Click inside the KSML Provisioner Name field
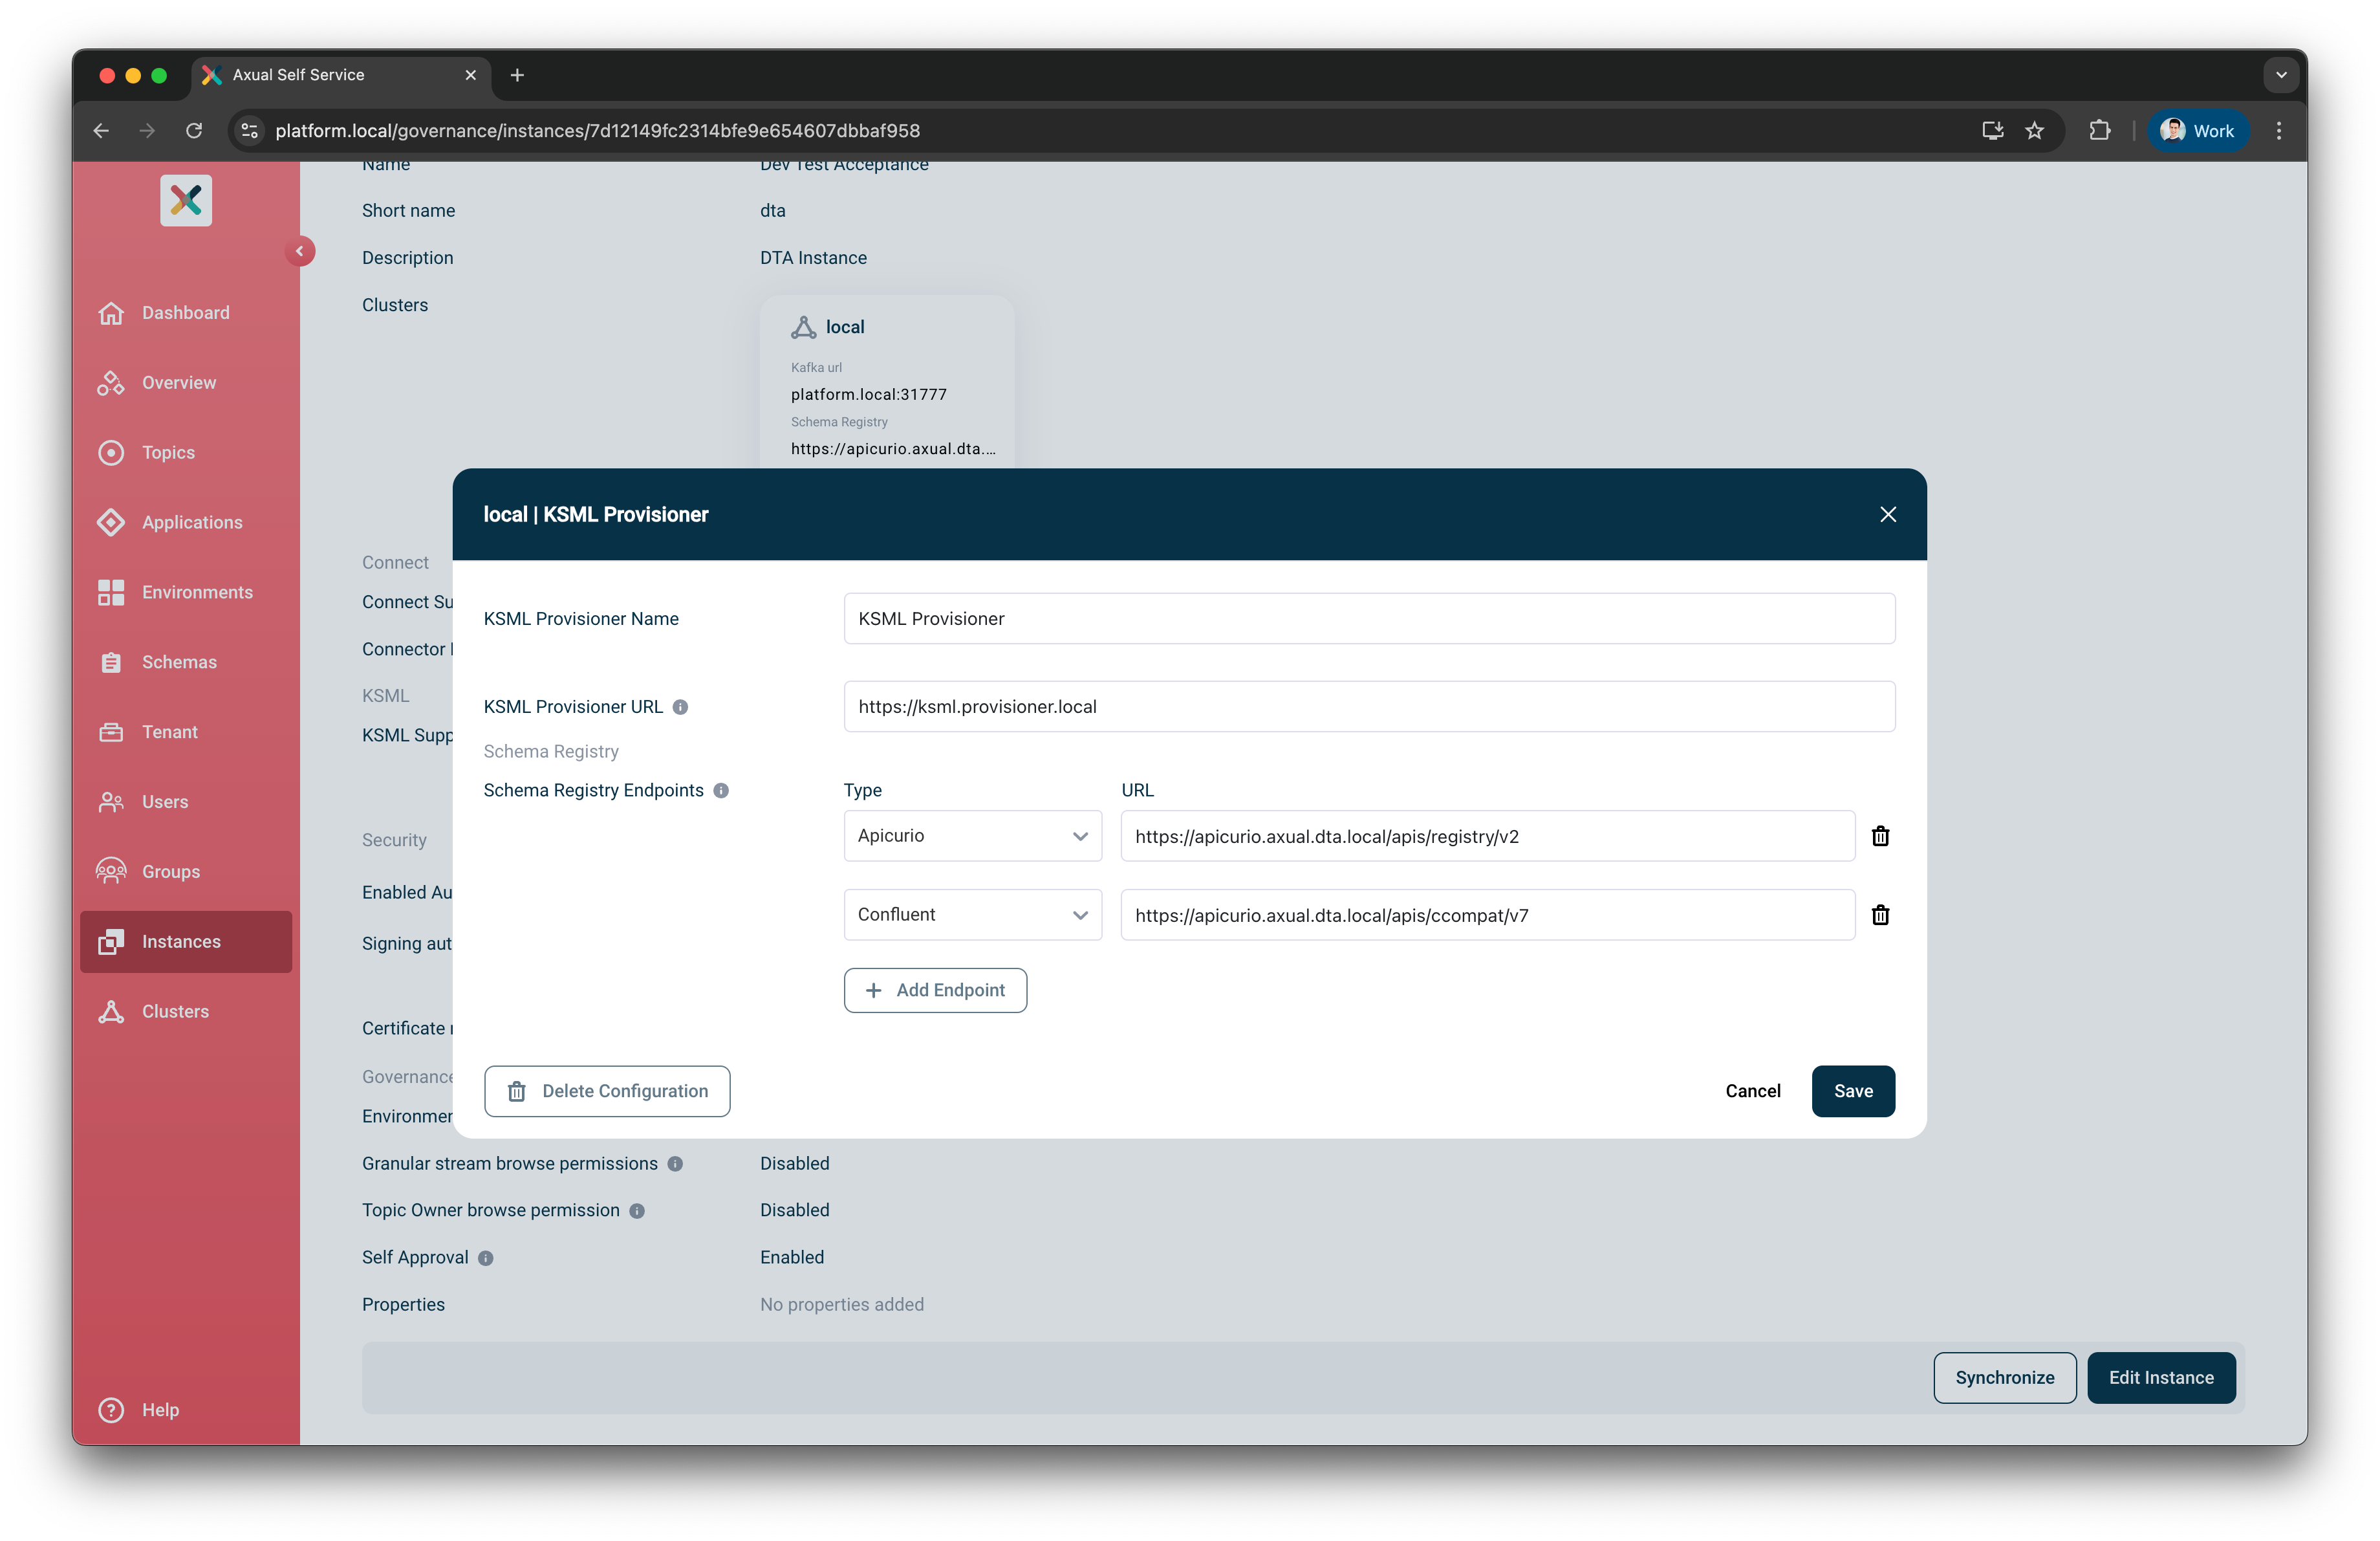Screen dimensions: 2380x1541 click(1369, 618)
